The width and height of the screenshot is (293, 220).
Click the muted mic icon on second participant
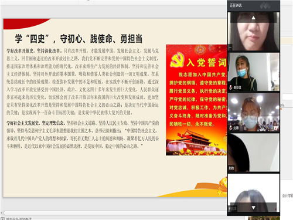(x=231, y=87)
